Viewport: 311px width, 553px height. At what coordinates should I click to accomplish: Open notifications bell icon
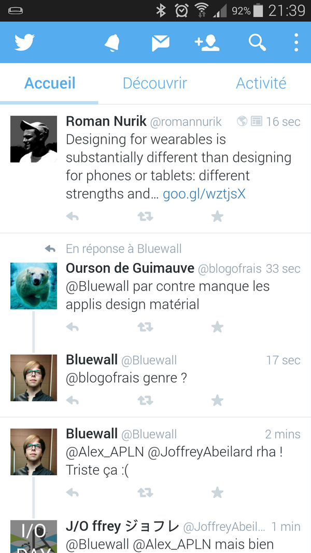pos(112,43)
